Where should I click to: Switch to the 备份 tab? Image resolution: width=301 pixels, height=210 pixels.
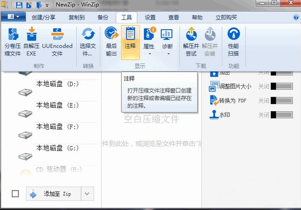pyautogui.click(x=103, y=17)
